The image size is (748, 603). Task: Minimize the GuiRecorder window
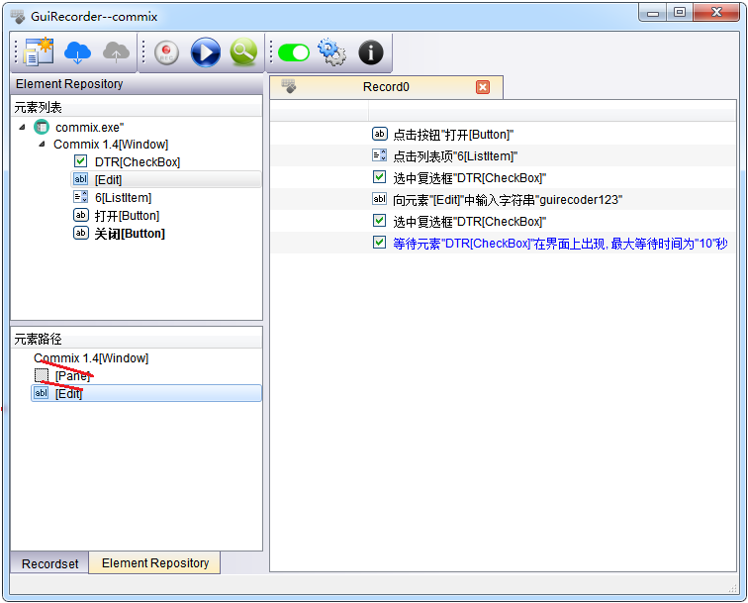653,13
